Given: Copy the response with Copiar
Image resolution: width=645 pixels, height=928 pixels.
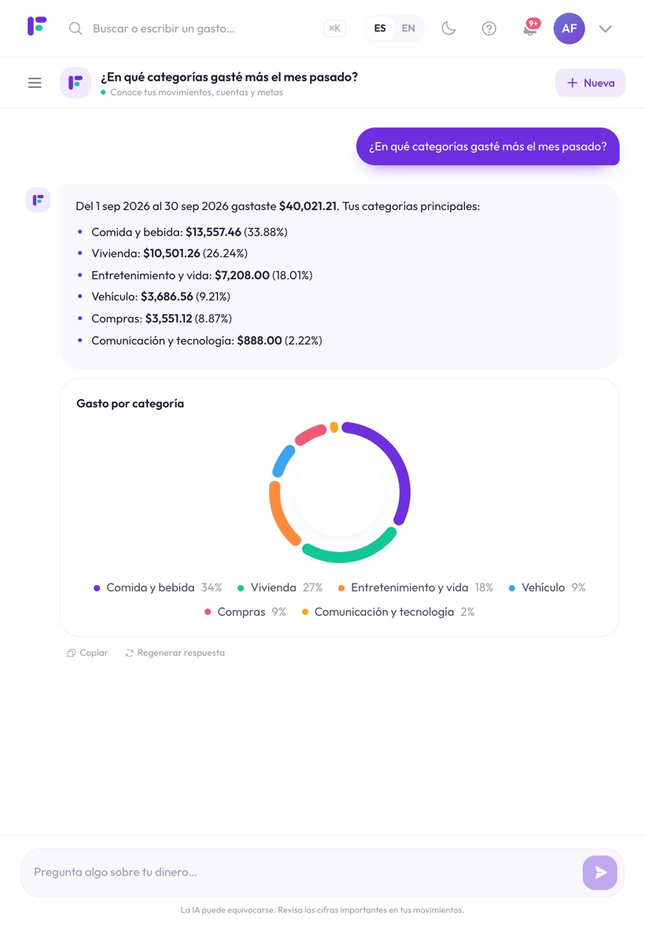Looking at the screenshot, I should point(87,653).
